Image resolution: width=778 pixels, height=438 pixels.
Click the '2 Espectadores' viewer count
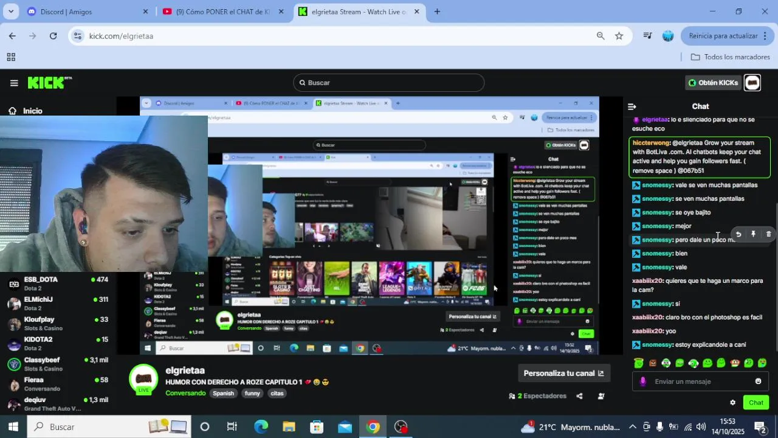point(537,396)
